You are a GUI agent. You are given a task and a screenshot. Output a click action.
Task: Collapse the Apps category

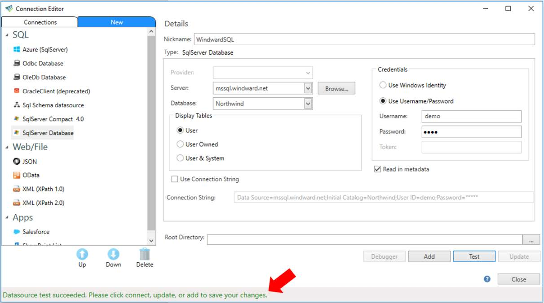(7, 217)
